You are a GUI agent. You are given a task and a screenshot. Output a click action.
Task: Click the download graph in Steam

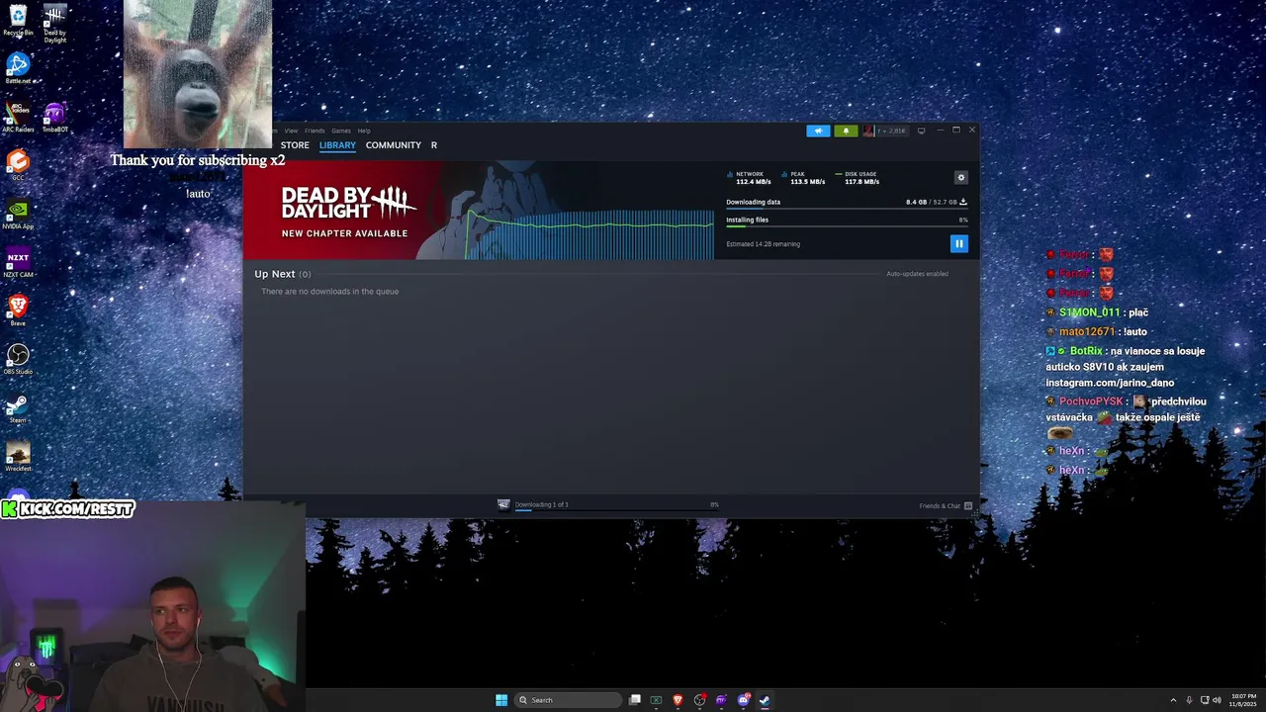589,232
